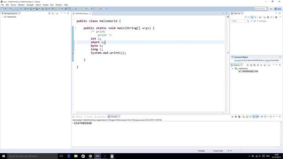Click the Clear Console icon
This screenshot has height=159, width=283.
tap(244, 117)
